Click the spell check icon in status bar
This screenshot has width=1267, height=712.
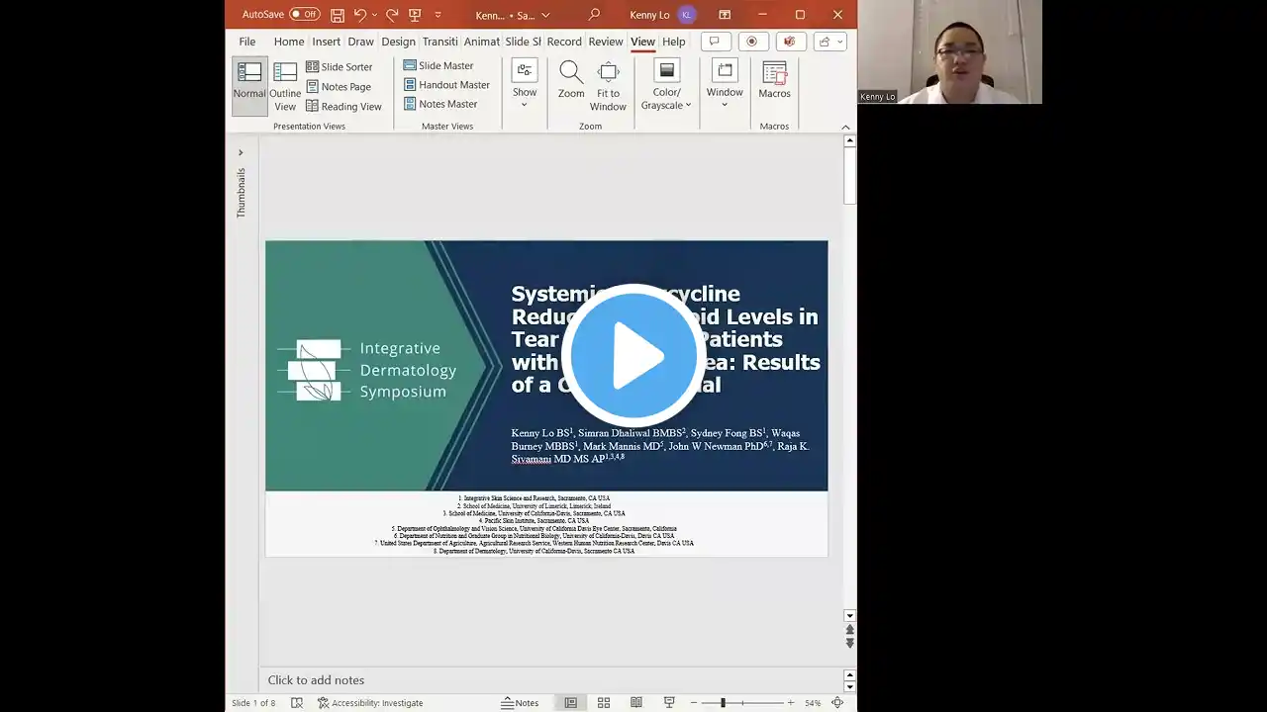[297, 703]
